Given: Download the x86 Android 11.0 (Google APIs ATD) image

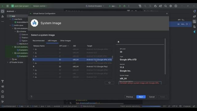Looking at the screenshot, I should [x=36, y=63].
